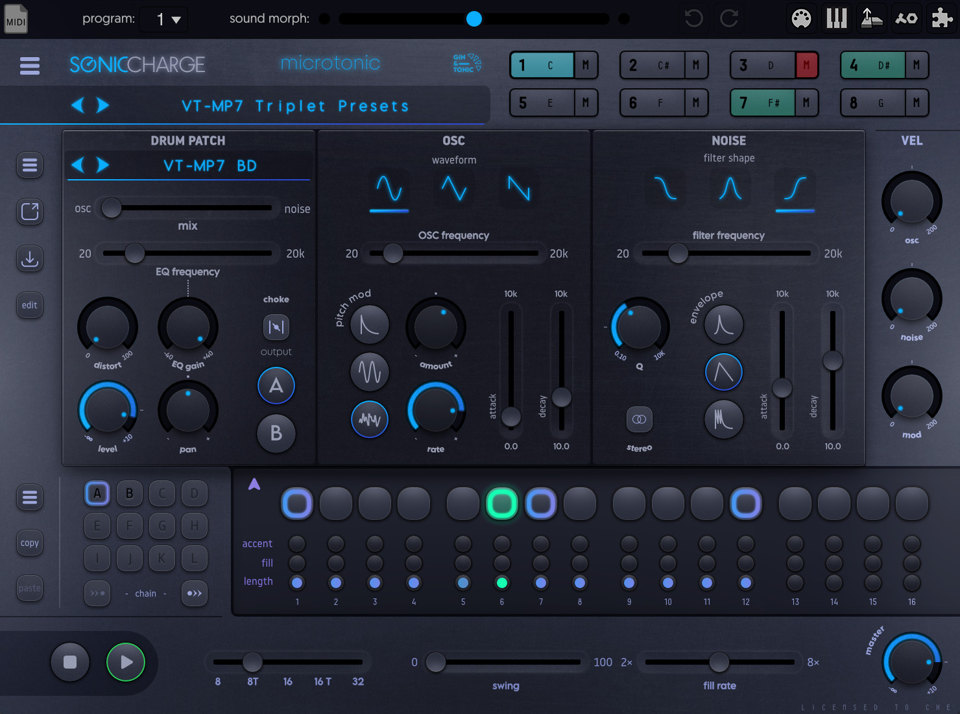Image resolution: width=960 pixels, height=714 pixels.
Task: Select clap noise envelope icon
Action: pyautogui.click(x=724, y=419)
